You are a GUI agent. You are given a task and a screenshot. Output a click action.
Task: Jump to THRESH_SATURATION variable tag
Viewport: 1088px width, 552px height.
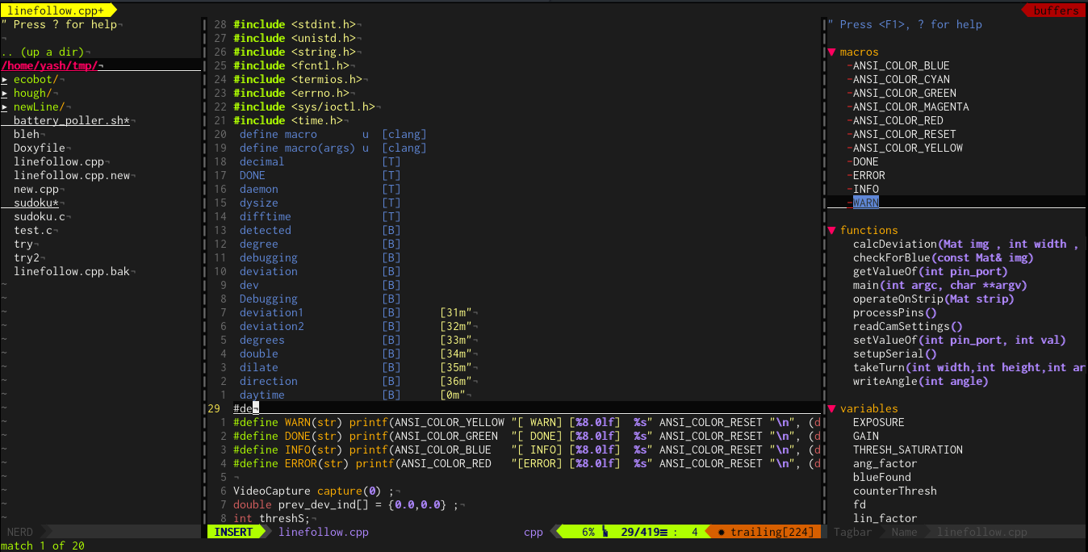pos(908,450)
